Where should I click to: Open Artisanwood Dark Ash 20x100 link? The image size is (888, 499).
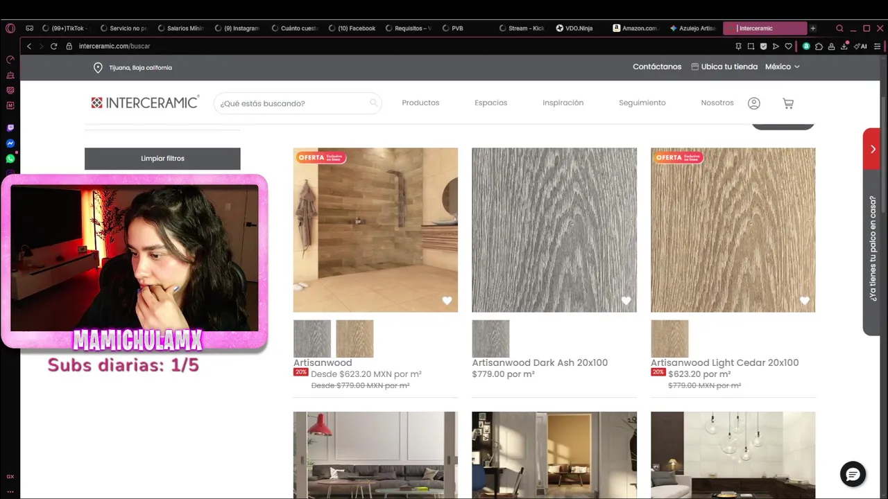click(x=540, y=362)
